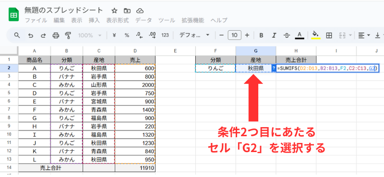
Task: Star the spreadsheet document
Action: point(114,11)
